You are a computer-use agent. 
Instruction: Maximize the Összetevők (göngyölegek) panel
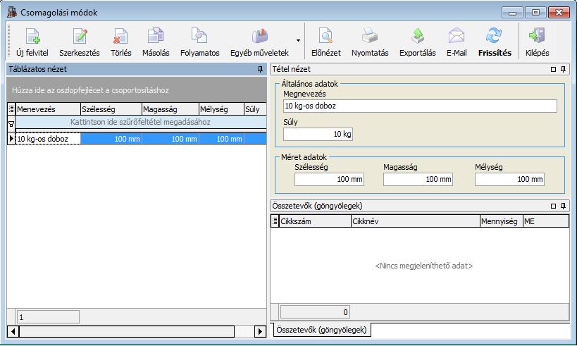coord(553,206)
